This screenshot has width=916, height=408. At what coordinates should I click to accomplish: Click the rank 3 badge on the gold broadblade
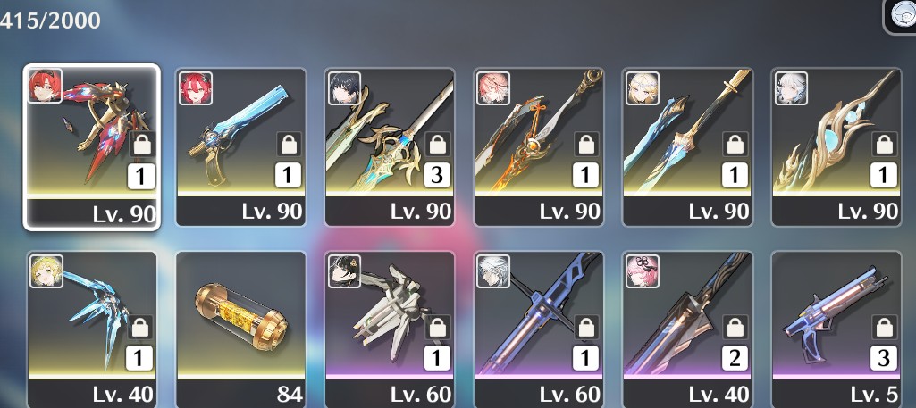437,175
